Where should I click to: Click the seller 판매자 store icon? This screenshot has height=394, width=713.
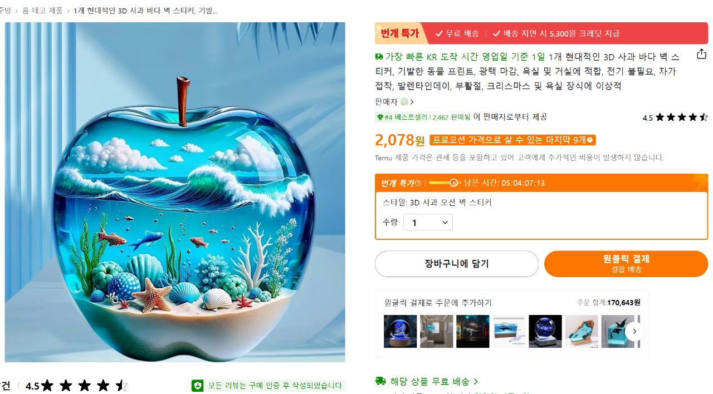(404, 102)
